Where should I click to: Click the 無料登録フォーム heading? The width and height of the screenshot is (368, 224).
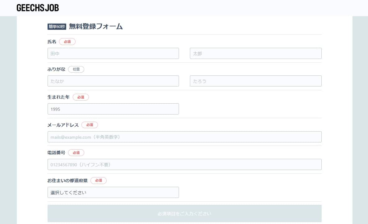tap(96, 27)
